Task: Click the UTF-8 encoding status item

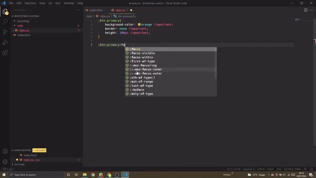Action: pos(261,169)
